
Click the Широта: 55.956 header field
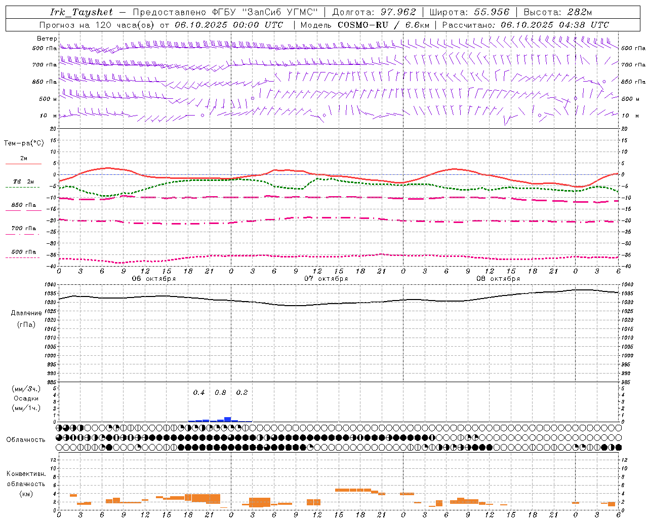(469, 12)
